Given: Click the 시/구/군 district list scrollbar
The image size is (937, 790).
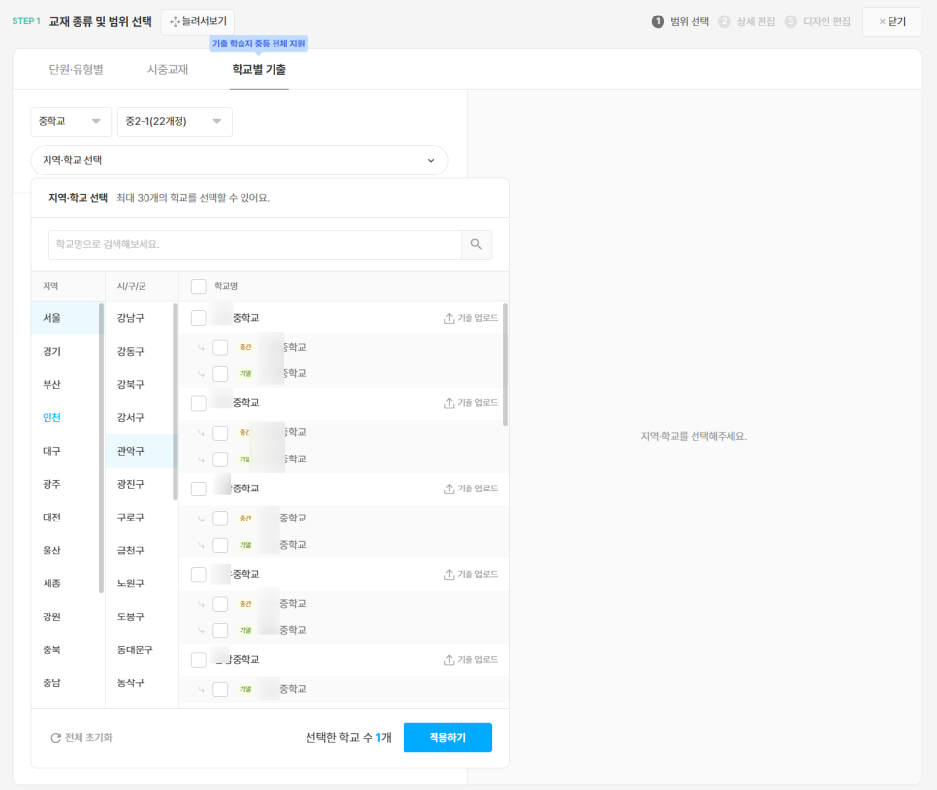Looking at the screenshot, I should click(176, 402).
